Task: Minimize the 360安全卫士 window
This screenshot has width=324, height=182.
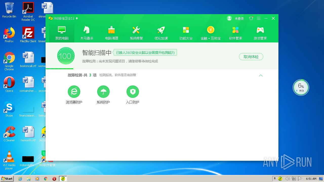Action: point(266,18)
